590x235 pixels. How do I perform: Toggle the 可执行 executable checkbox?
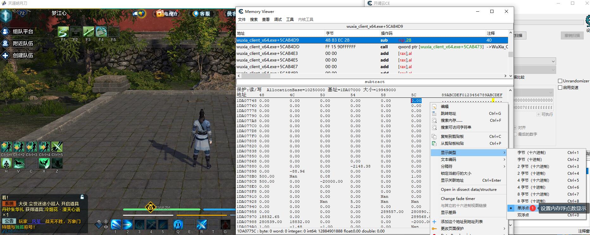pos(538,114)
